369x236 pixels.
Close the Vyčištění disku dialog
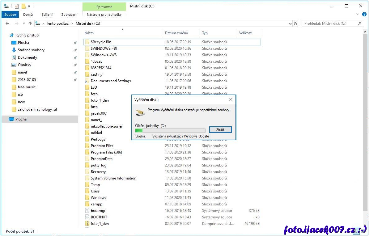231,99
